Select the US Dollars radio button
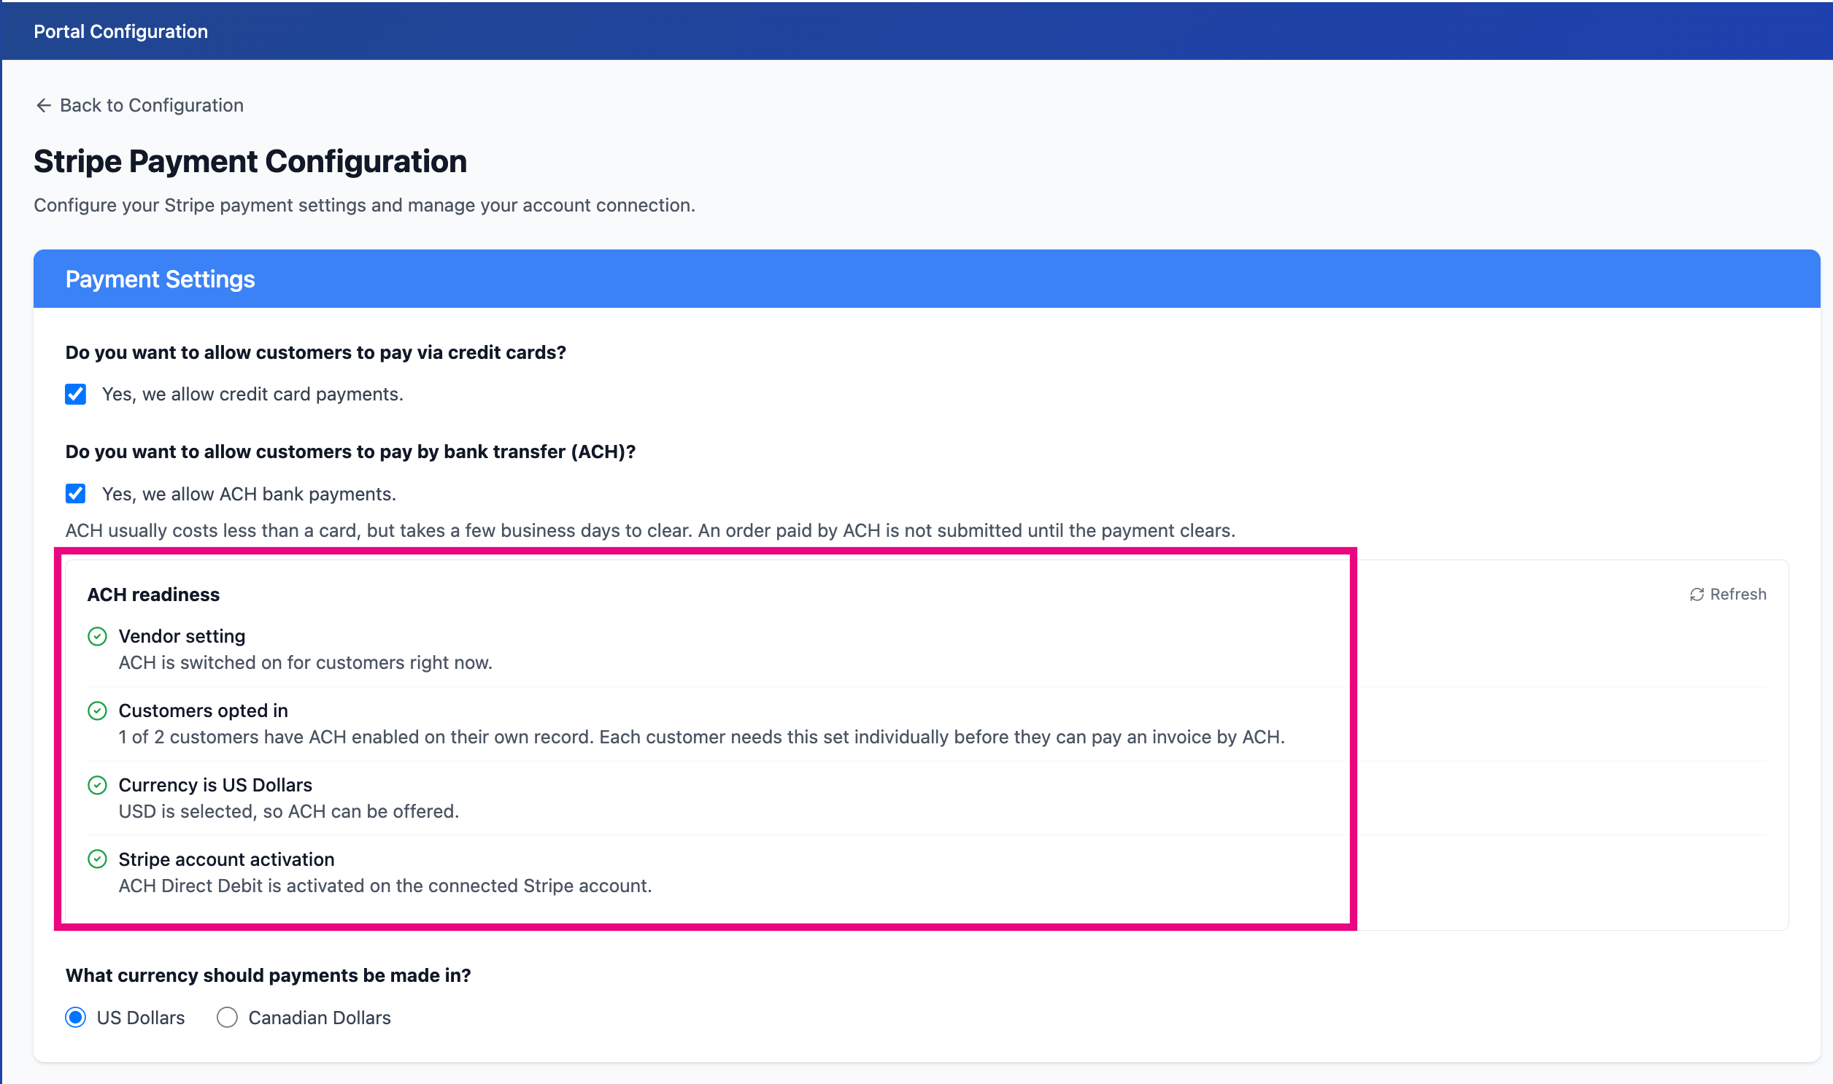The height and width of the screenshot is (1084, 1833). (75, 1018)
